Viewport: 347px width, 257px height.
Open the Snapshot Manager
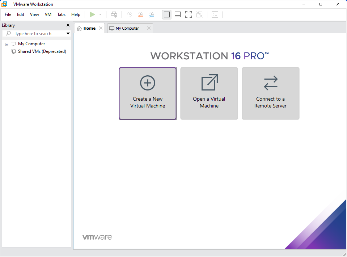click(151, 14)
